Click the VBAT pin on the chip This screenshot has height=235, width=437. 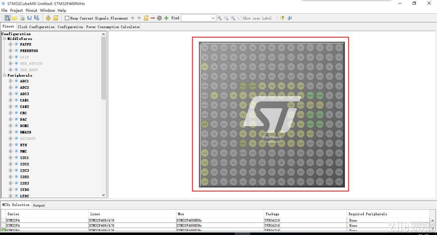click(205, 67)
